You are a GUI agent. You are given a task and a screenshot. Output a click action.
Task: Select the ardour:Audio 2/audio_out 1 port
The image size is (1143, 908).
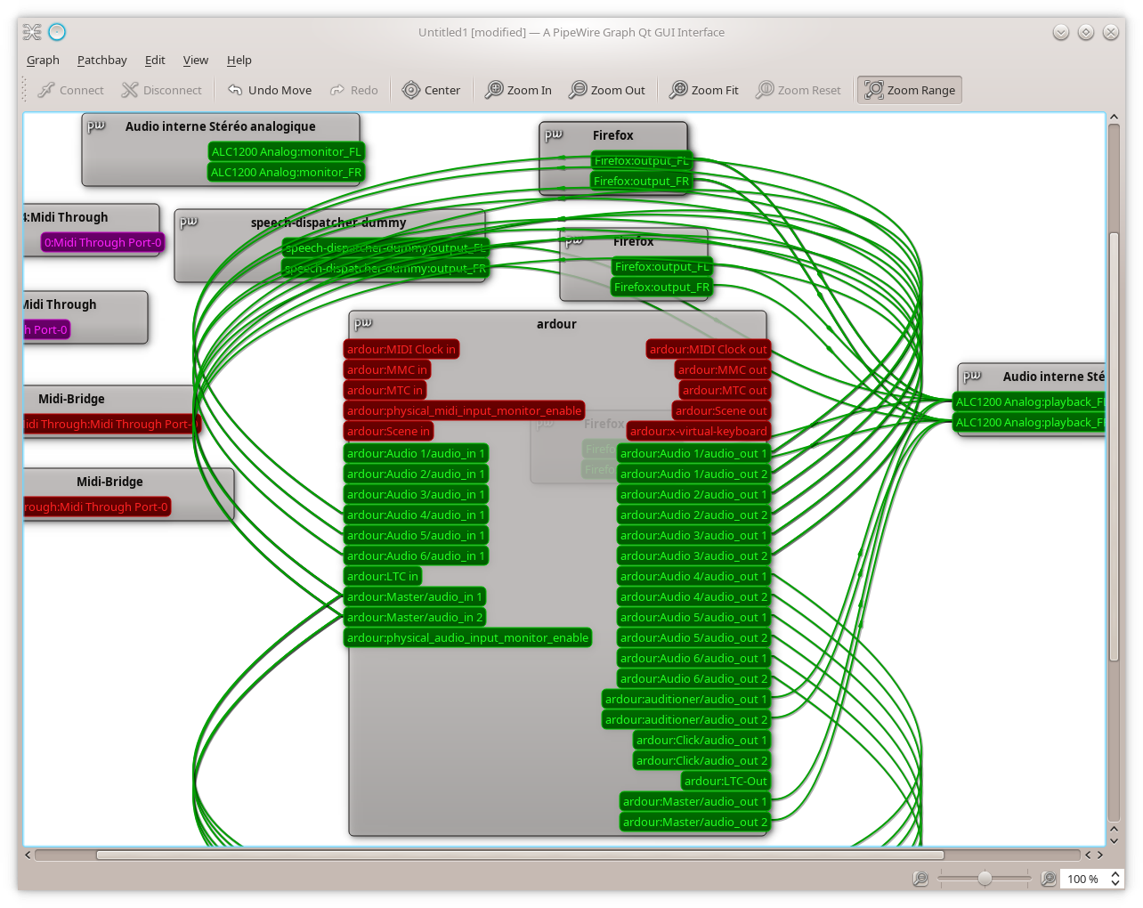[x=693, y=495]
